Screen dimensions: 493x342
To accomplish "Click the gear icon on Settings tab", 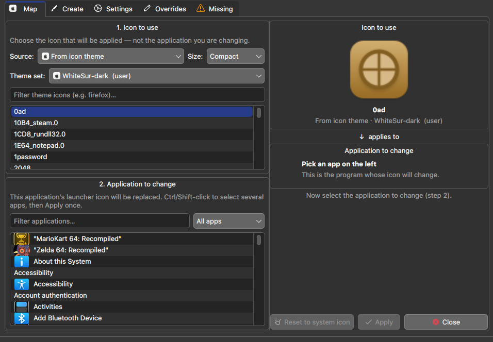I will (x=98, y=8).
